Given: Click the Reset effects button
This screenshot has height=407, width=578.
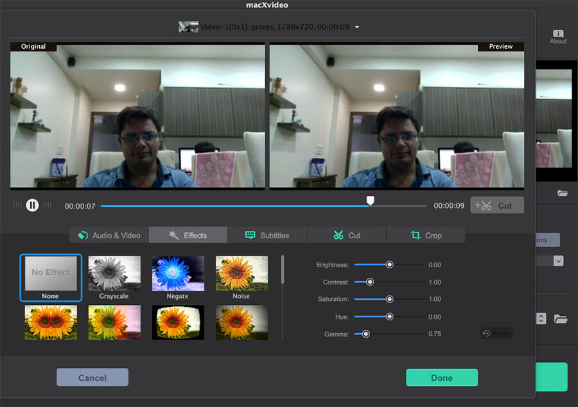Looking at the screenshot, I should point(496,333).
